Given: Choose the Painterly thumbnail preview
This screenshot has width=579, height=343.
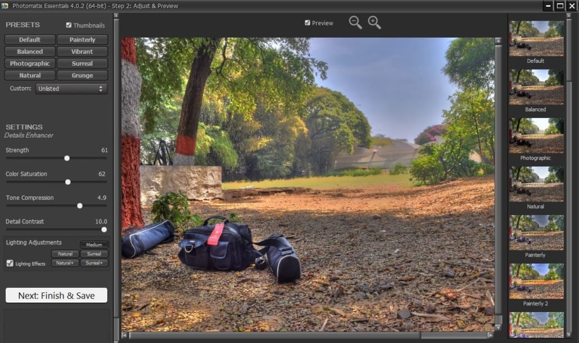Looking at the screenshot, I should [536, 232].
